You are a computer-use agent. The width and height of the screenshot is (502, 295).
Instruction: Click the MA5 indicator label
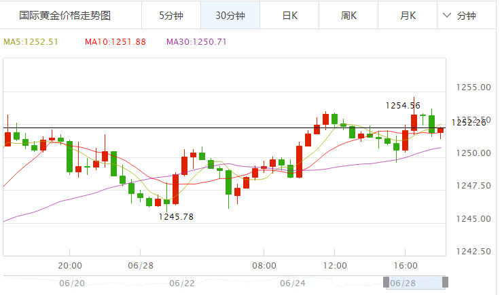click(31, 42)
